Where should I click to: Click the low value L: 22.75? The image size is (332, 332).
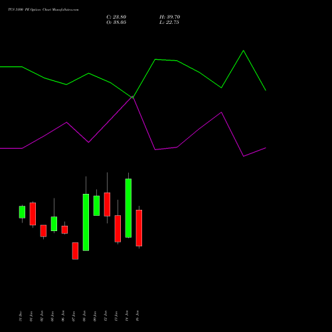[x=169, y=23]
